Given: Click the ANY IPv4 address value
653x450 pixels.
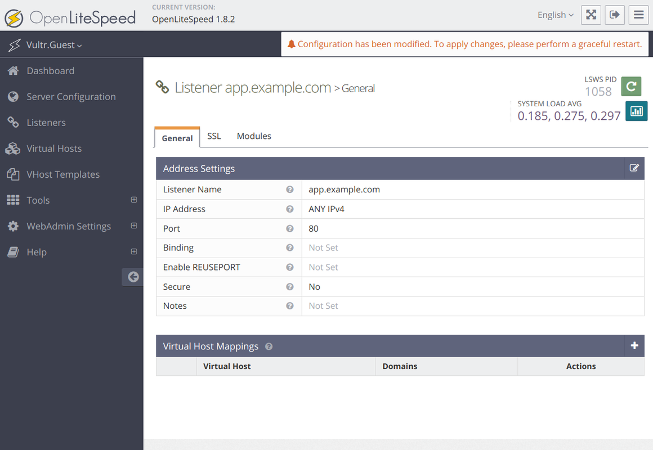Looking at the screenshot, I should point(326,209).
